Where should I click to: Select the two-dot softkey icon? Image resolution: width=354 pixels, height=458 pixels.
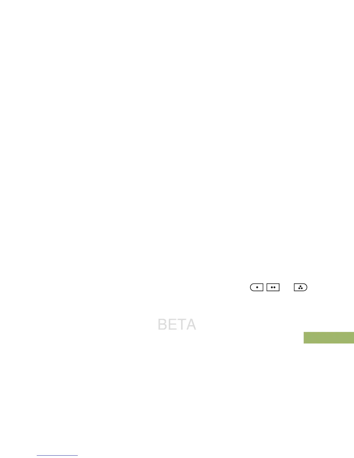click(273, 288)
